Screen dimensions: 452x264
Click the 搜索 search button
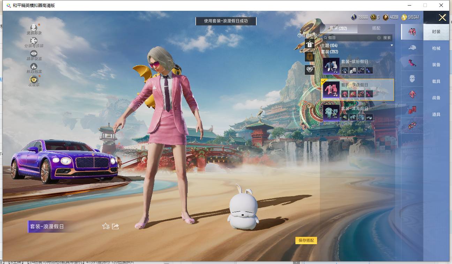click(387, 38)
